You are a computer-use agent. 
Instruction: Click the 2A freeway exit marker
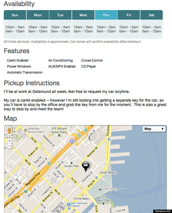tap(49, 164)
